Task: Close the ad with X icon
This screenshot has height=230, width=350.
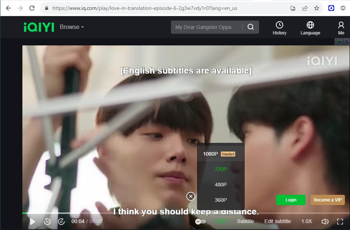Action: tap(346, 41)
